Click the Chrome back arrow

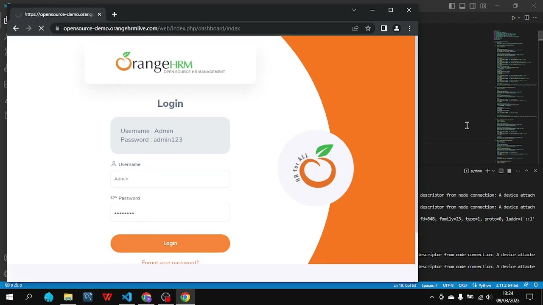(x=16, y=28)
